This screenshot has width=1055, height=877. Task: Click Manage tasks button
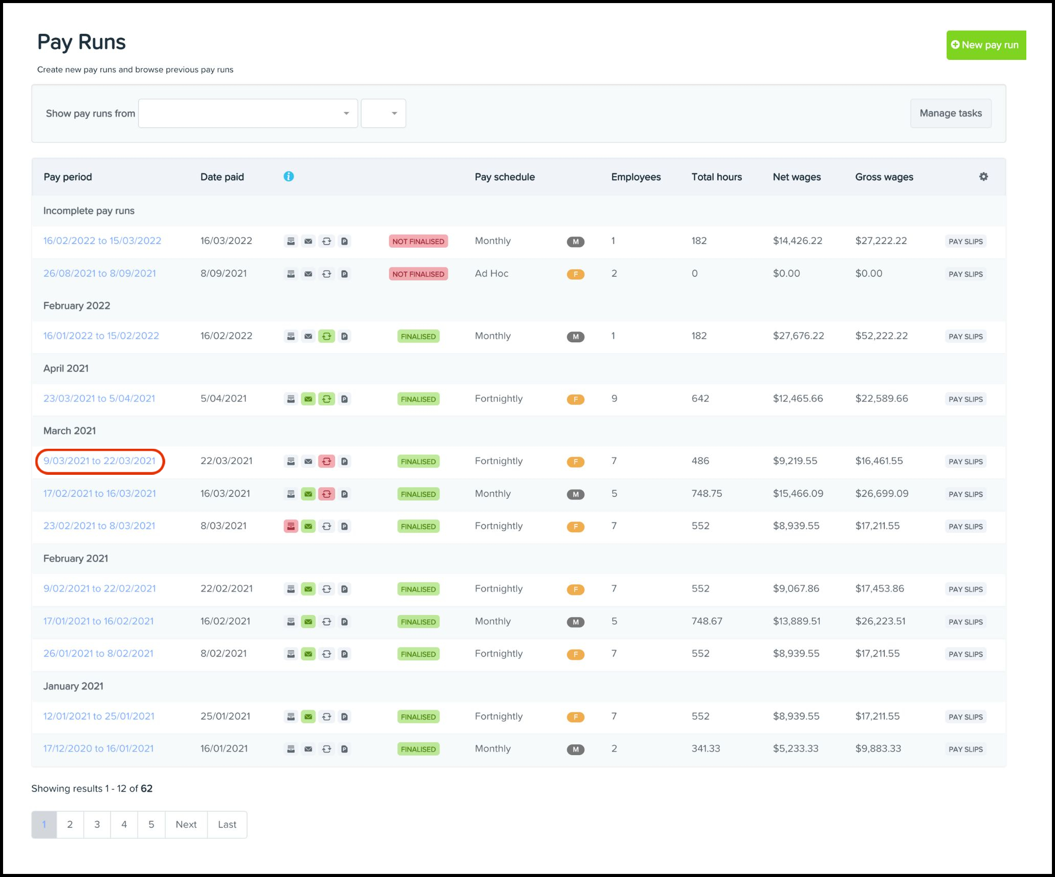(x=950, y=113)
